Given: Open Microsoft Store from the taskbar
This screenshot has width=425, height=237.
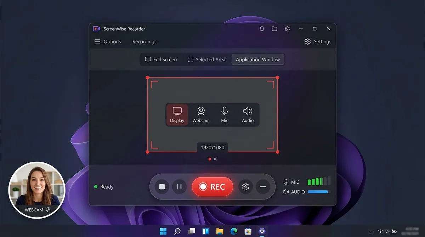Looking at the screenshot, I should tap(248, 231).
